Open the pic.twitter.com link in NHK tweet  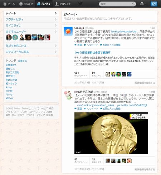pos(132,105)
